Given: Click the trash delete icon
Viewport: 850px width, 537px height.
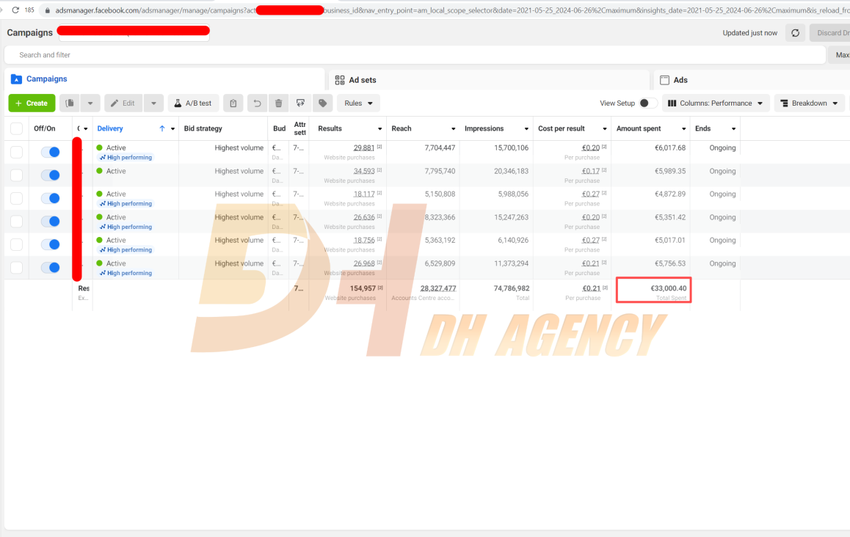Looking at the screenshot, I should tap(279, 103).
